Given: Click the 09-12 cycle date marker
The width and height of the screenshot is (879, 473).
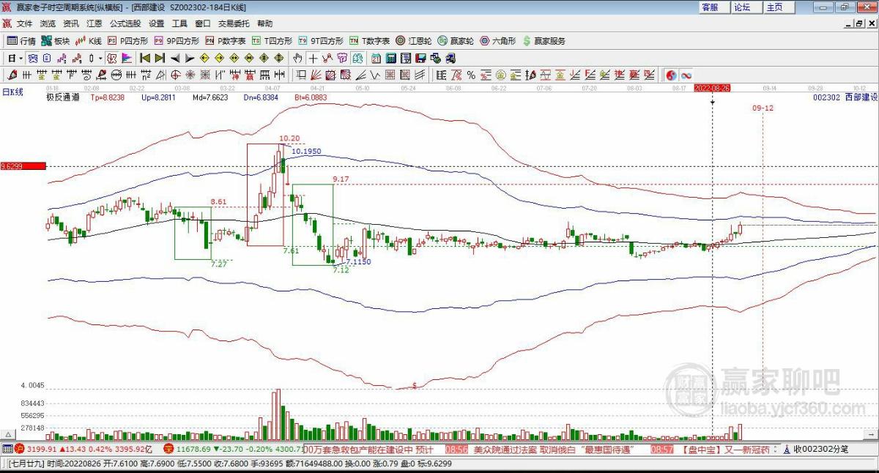Looking at the screenshot, I should click(x=763, y=108).
